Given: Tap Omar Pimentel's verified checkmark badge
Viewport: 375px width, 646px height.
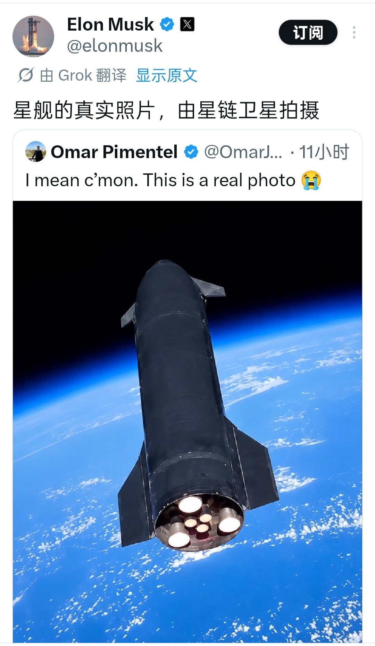Looking at the screenshot, I should tap(191, 152).
